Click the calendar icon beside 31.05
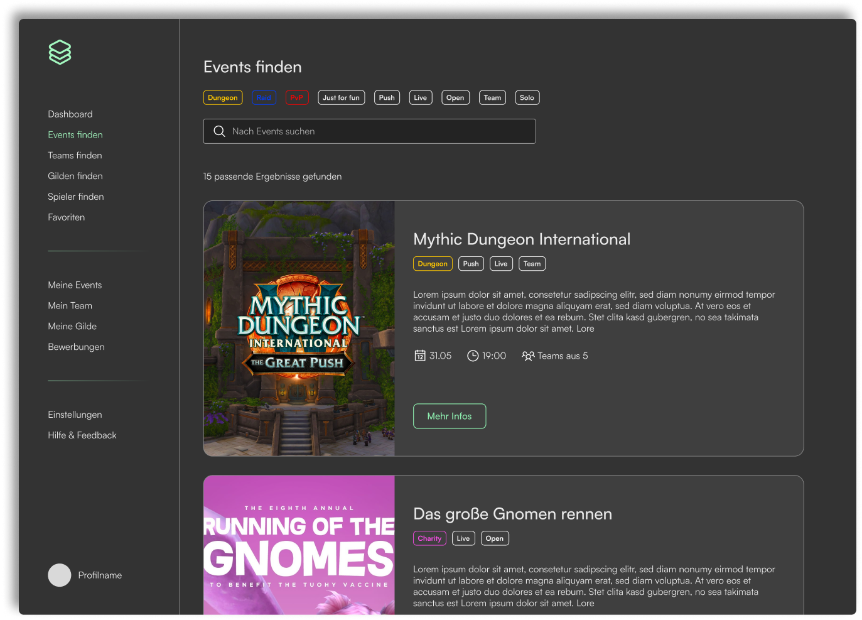 point(420,356)
